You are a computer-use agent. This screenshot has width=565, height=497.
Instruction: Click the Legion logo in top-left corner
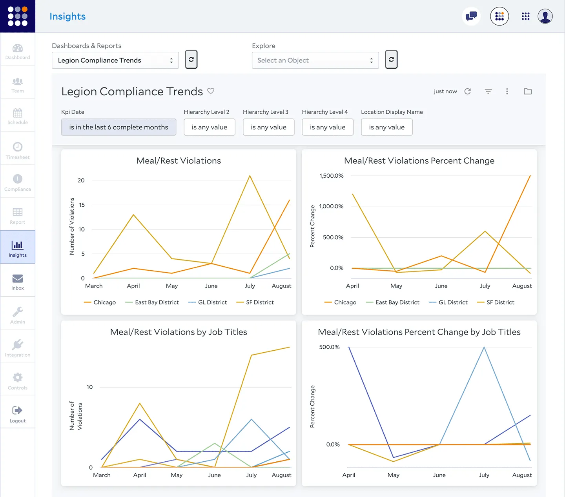[x=18, y=16]
